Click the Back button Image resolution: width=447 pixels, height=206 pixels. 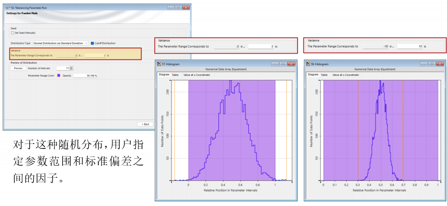(x=146, y=124)
